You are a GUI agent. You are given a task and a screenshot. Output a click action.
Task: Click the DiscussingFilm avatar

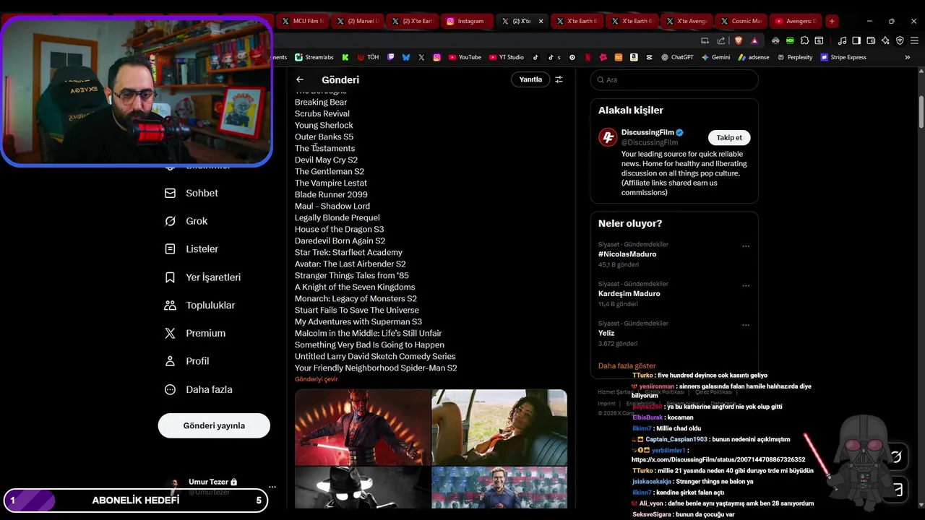click(608, 137)
